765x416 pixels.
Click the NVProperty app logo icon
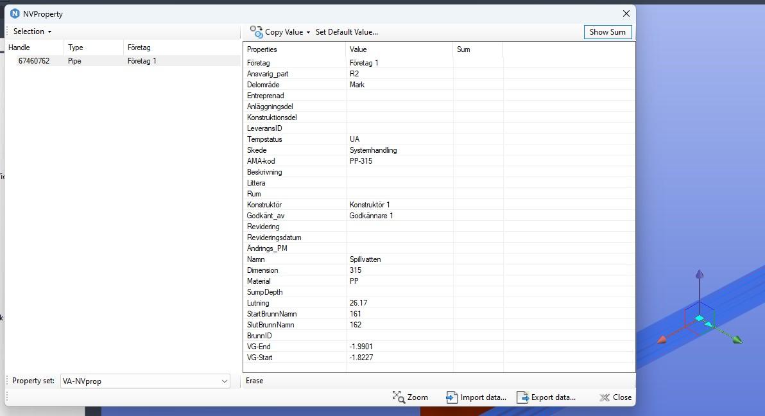click(x=15, y=13)
